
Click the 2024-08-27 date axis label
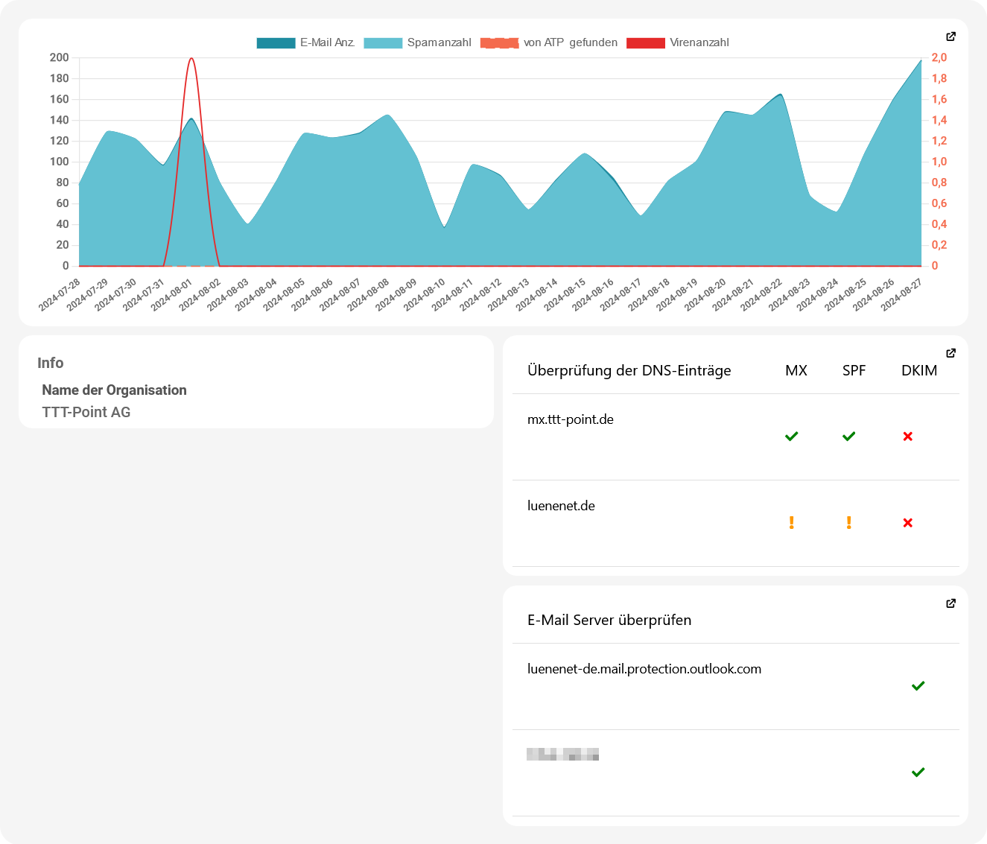pos(901,295)
